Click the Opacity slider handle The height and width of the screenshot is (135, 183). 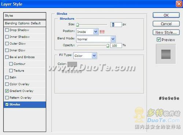tap(108, 46)
